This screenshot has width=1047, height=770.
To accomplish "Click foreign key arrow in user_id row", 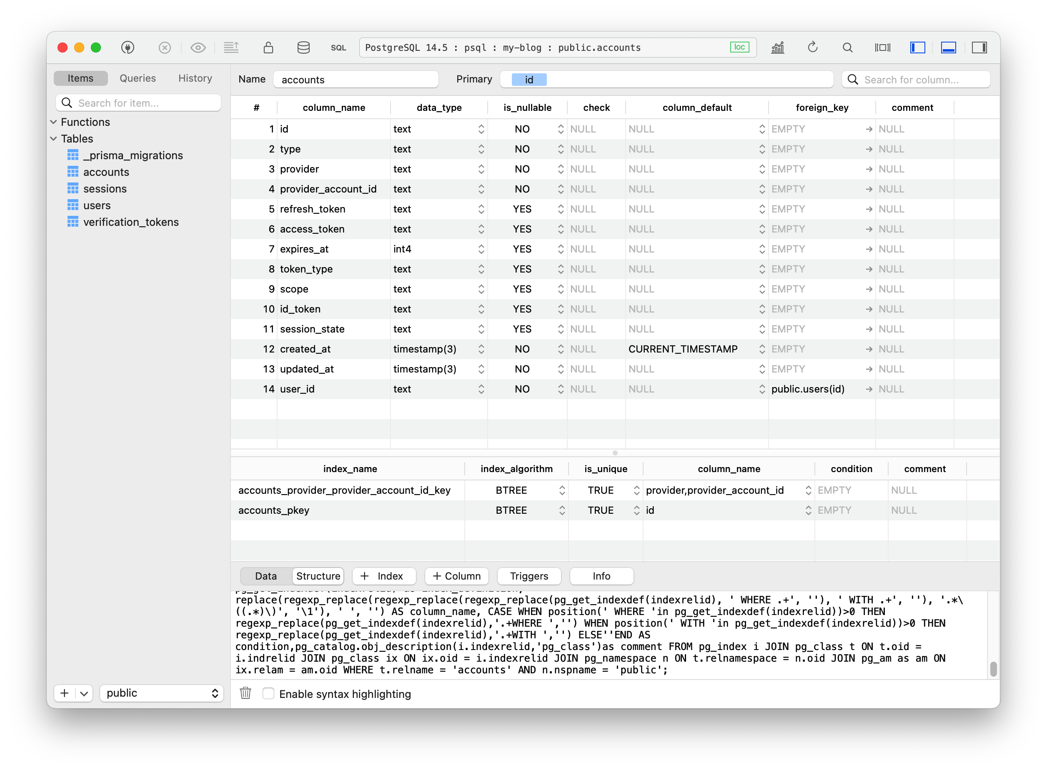I will pos(869,389).
